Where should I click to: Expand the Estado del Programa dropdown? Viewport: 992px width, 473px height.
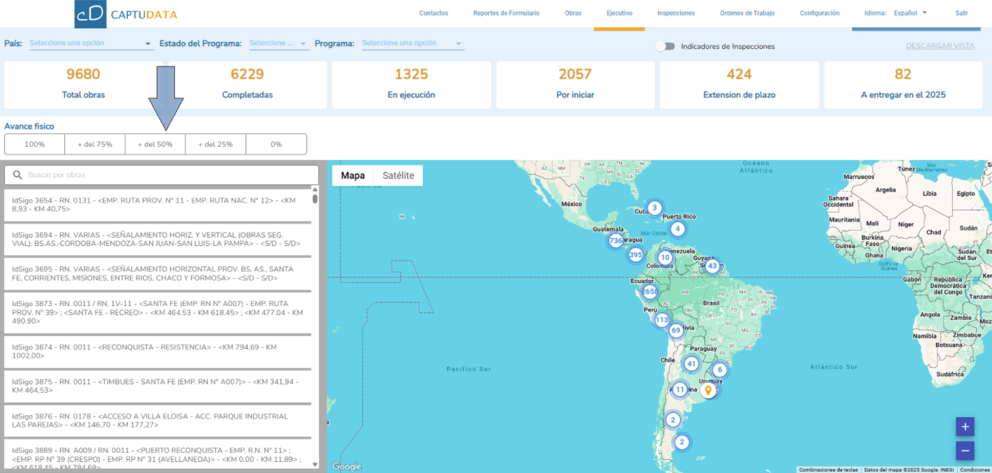click(278, 43)
